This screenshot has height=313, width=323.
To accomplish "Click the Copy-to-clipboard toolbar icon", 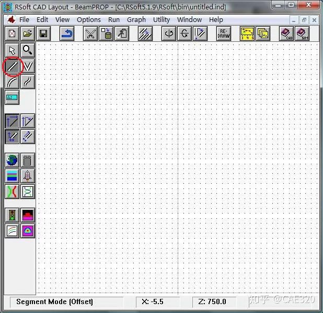I will tap(106, 33).
